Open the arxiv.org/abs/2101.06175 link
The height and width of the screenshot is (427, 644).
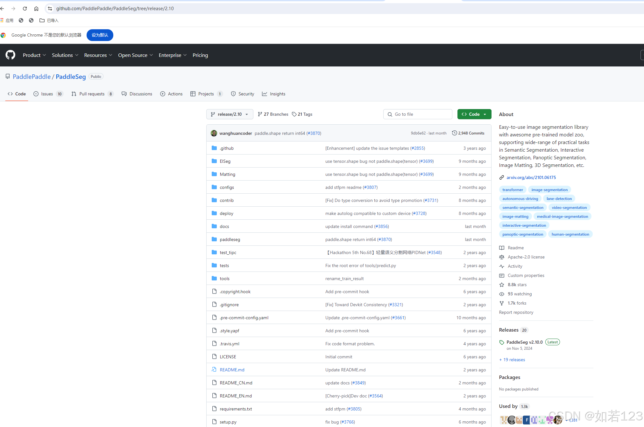531,177
